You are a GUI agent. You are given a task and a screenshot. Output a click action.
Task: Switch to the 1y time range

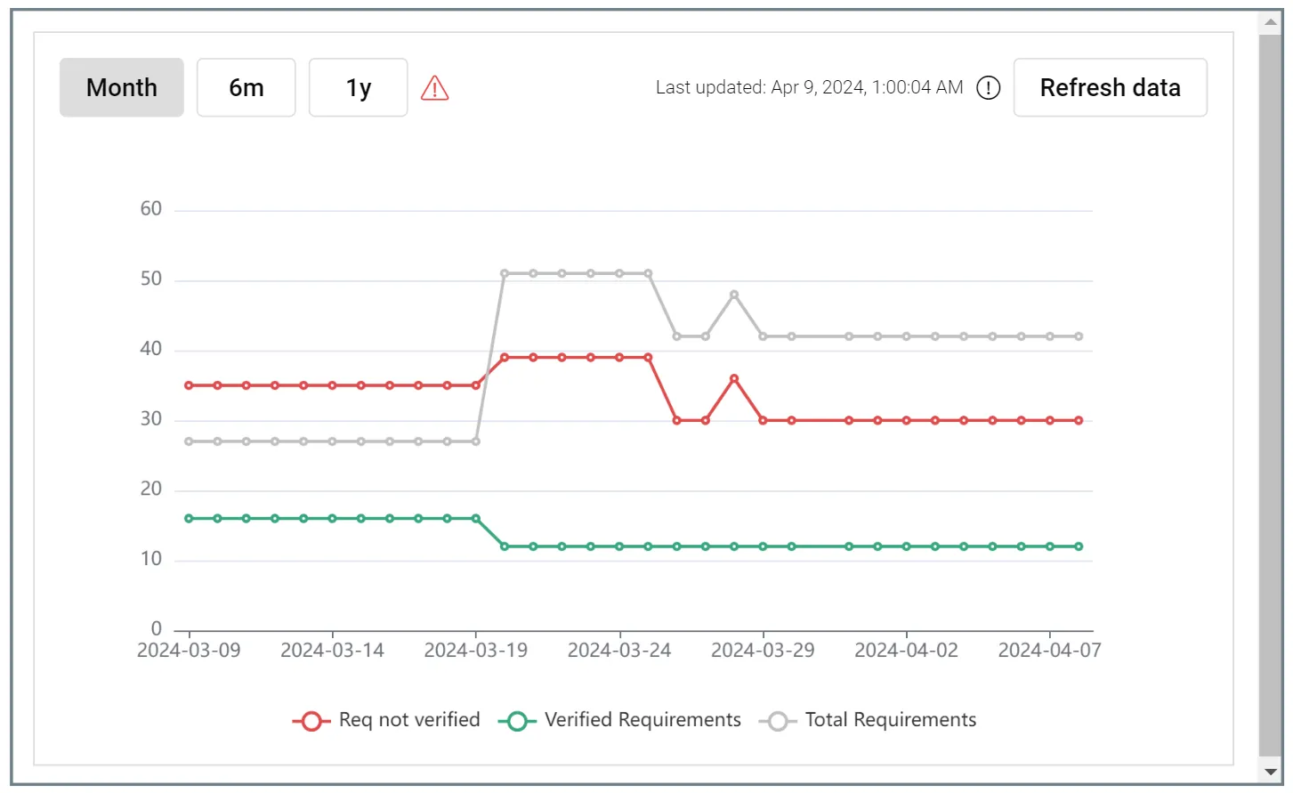pyautogui.click(x=359, y=87)
